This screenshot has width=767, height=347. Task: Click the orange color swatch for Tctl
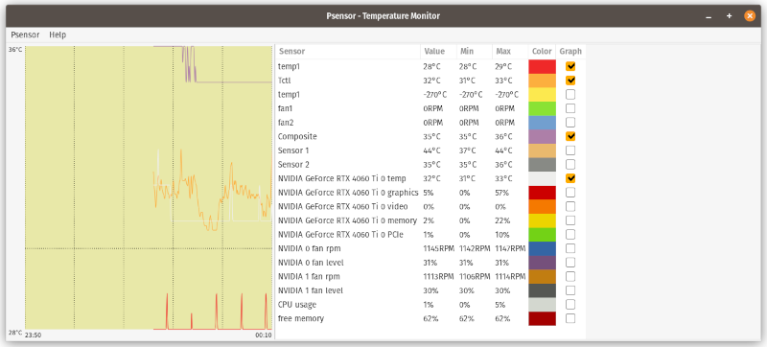542,81
